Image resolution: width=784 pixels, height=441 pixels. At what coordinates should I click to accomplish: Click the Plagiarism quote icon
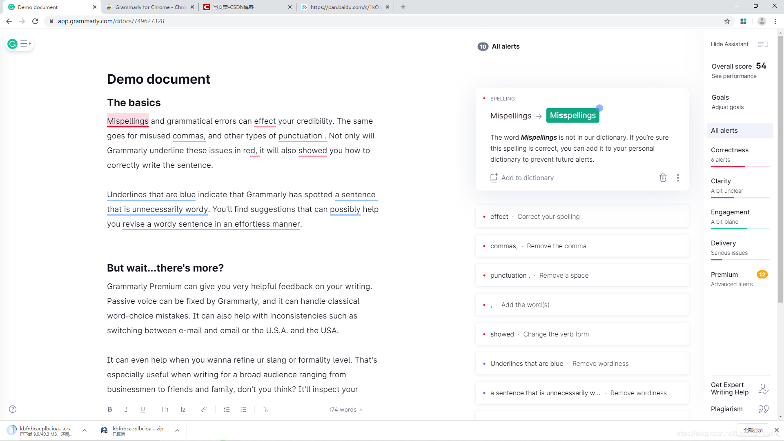coord(764,409)
